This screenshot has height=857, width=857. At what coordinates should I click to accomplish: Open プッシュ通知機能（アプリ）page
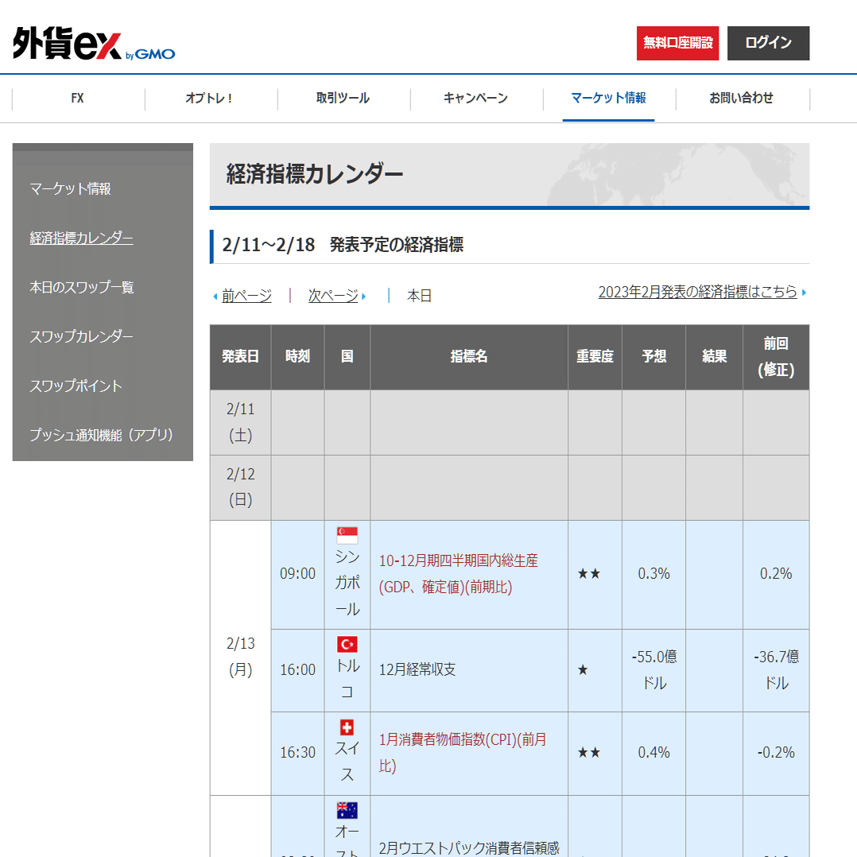point(102,435)
